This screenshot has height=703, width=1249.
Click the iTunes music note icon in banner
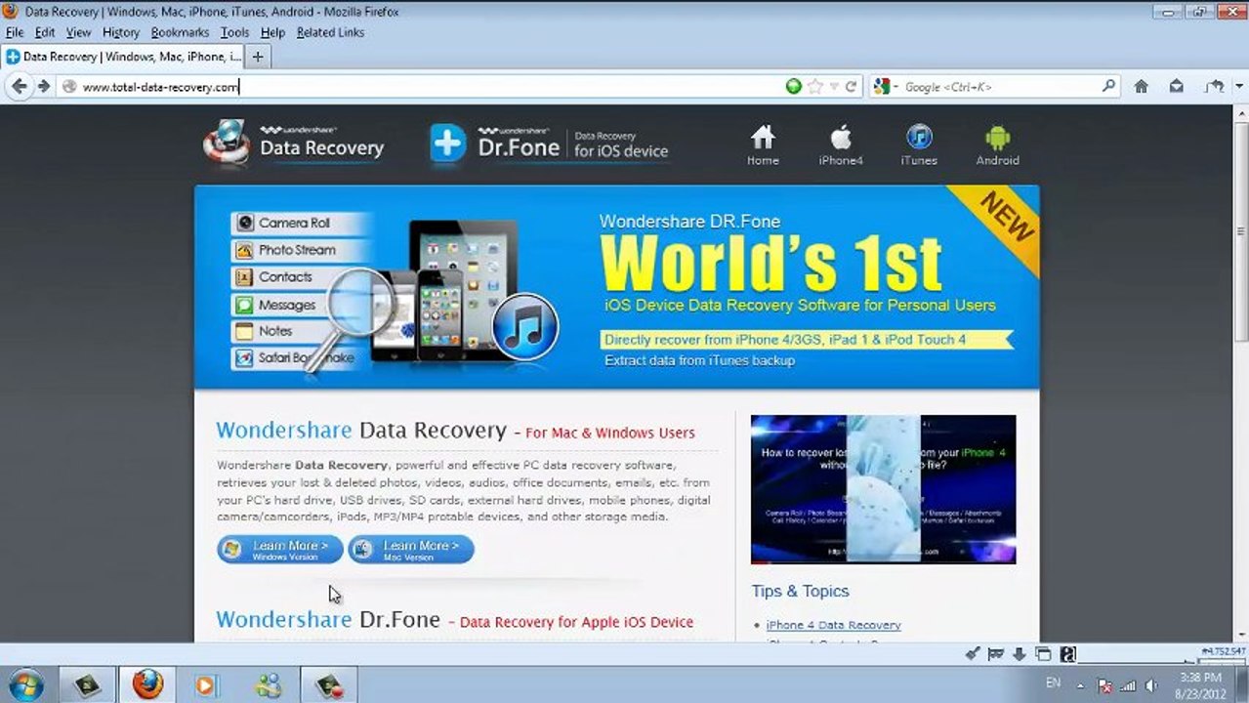point(524,325)
